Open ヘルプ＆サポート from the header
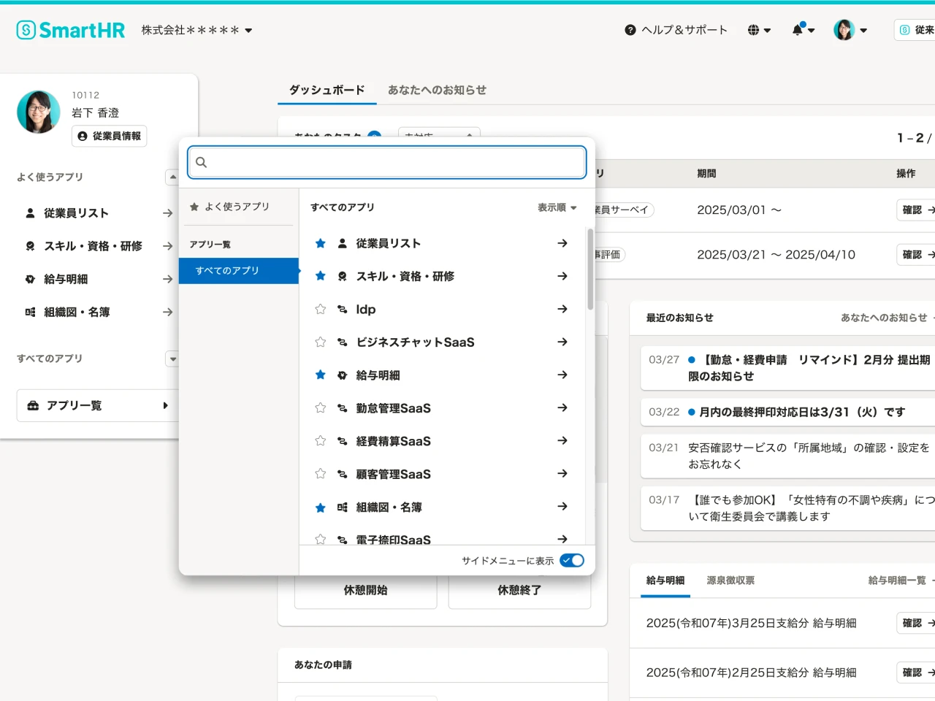This screenshot has width=935, height=701. coord(676,30)
